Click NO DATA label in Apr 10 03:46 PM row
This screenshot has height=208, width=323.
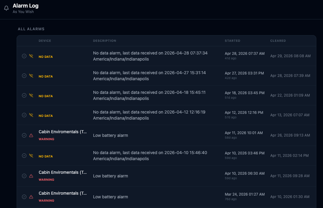(46, 157)
